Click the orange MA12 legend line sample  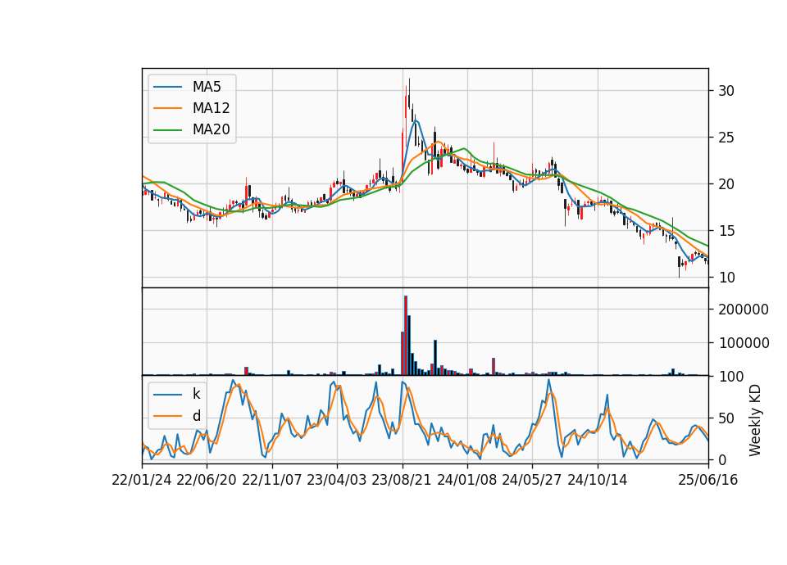click(167, 108)
